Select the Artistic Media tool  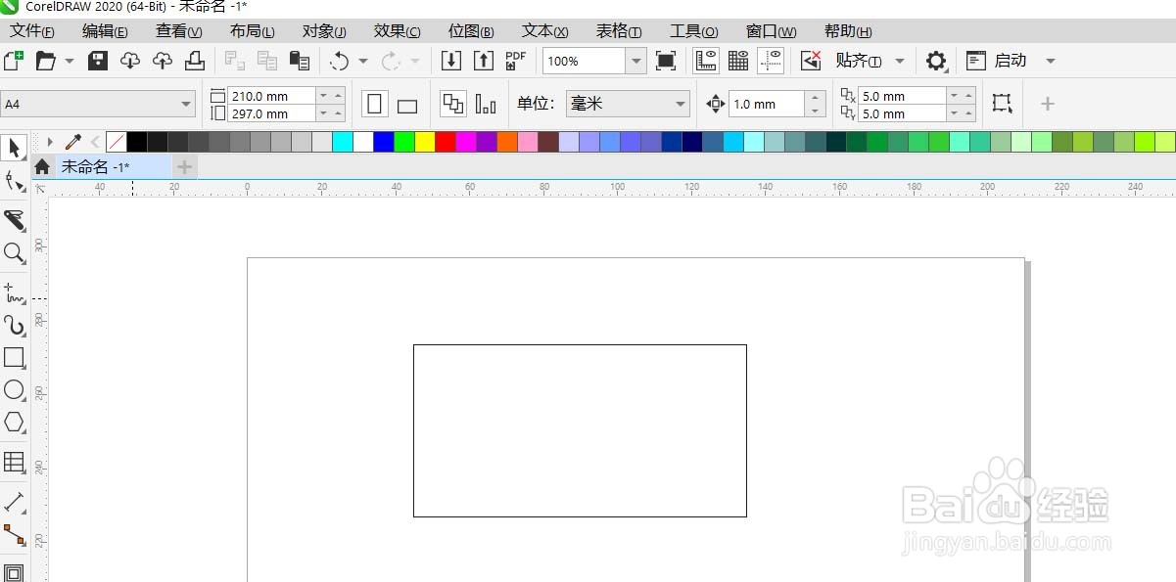click(14, 325)
